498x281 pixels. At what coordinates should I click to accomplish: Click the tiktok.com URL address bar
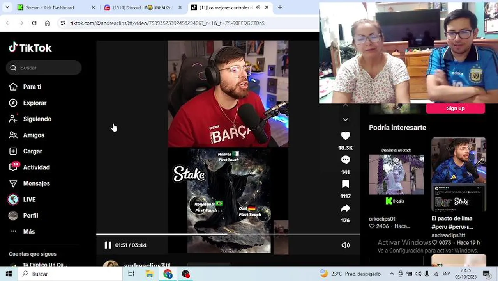tap(167, 23)
